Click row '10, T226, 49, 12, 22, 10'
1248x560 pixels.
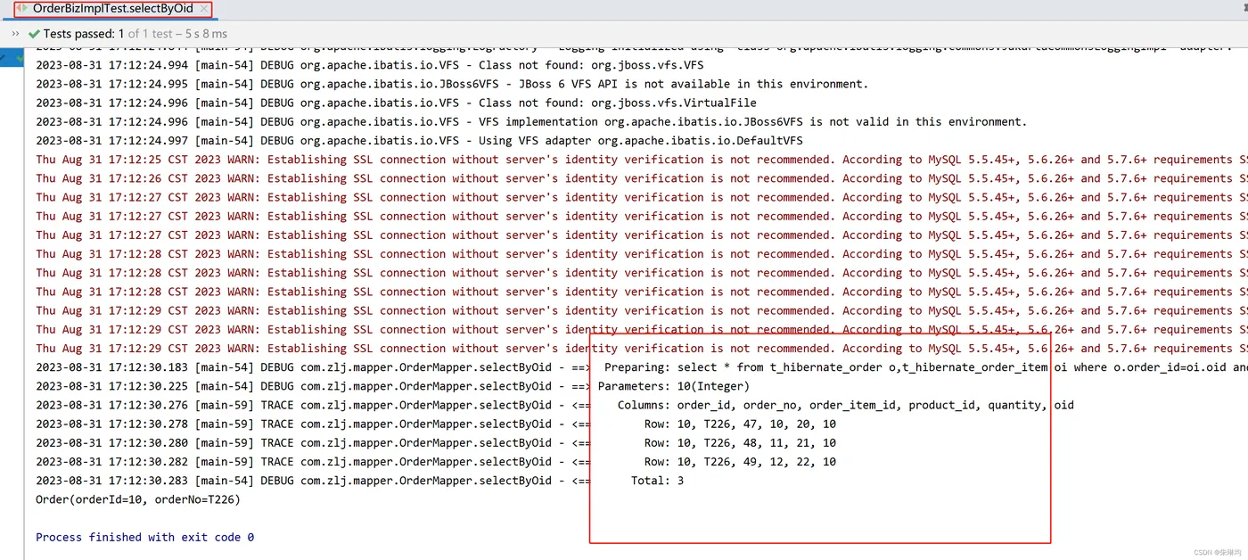pos(436,461)
